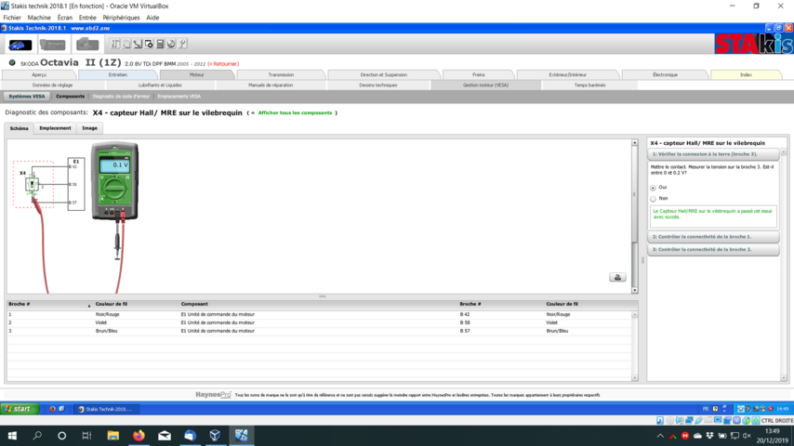Open Mail app from the taskbar

(164, 436)
